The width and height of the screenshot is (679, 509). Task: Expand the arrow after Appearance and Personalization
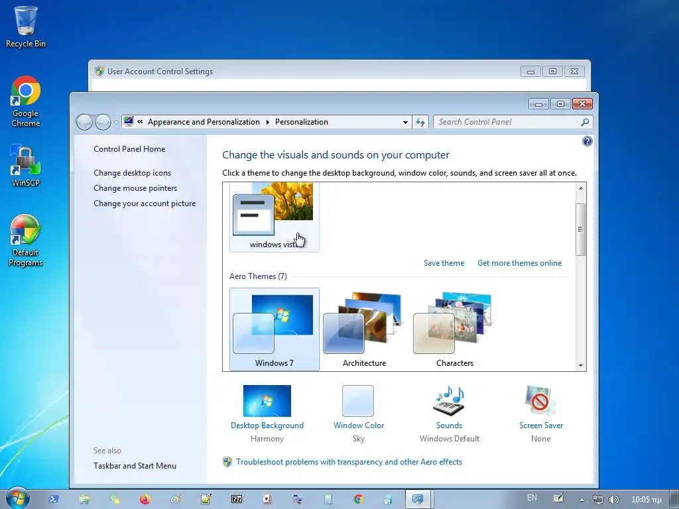click(x=268, y=122)
